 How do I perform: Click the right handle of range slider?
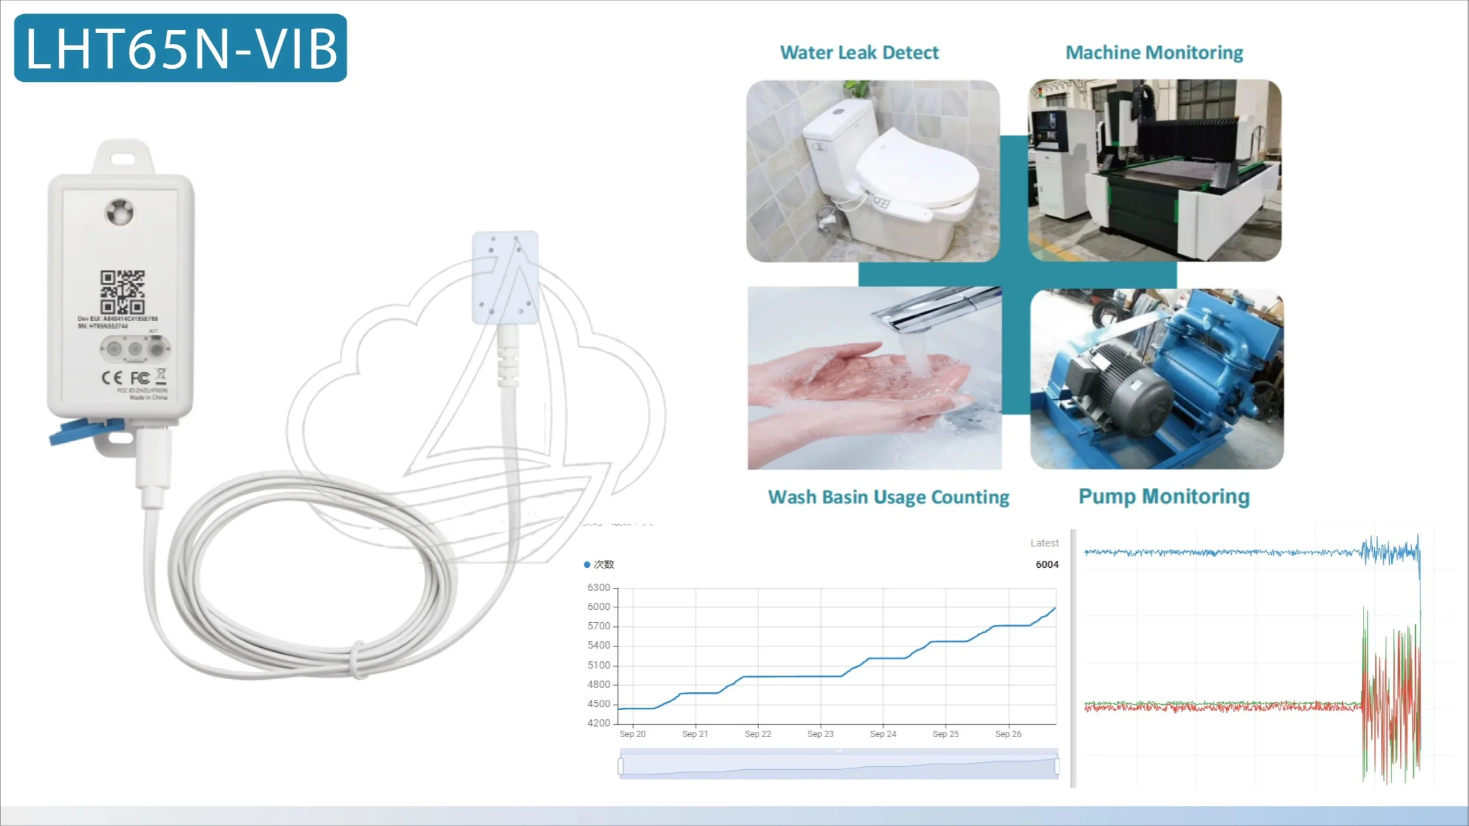(1057, 766)
